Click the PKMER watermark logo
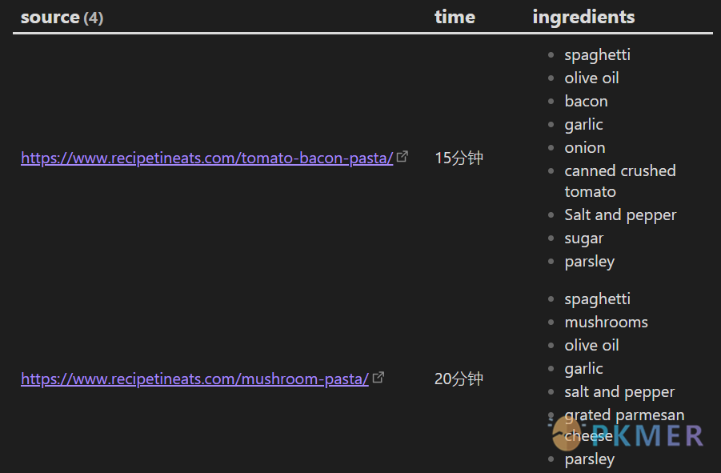Image resolution: width=721 pixels, height=473 pixels. (627, 435)
